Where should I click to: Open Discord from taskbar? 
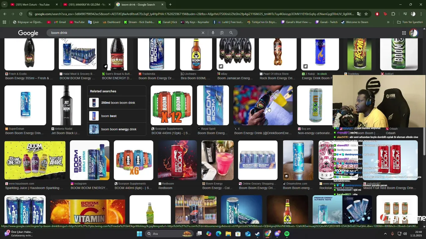coord(277,234)
